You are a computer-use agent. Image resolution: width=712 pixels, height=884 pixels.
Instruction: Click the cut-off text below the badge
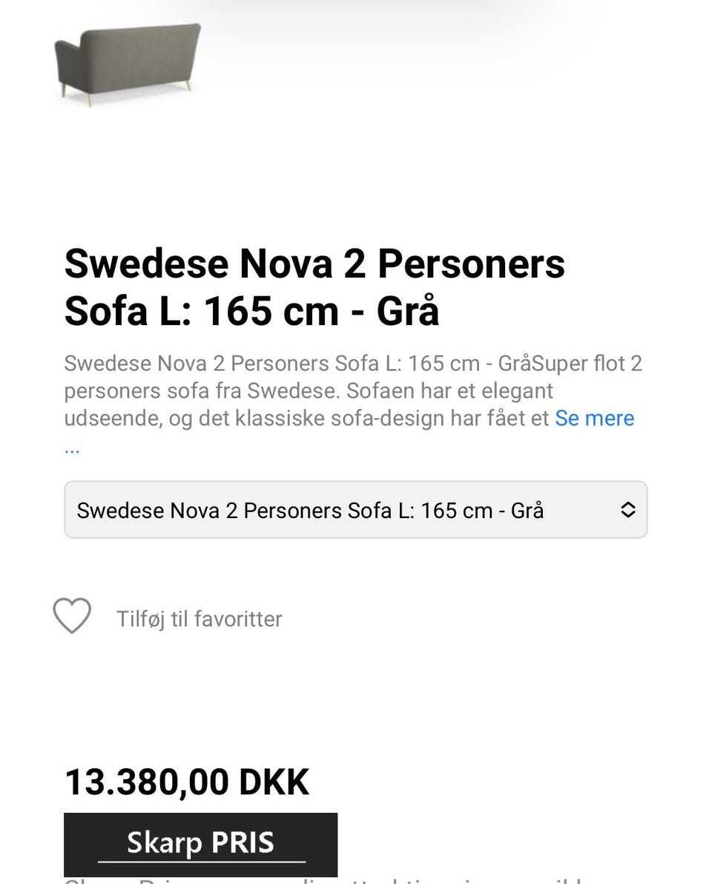(326, 880)
